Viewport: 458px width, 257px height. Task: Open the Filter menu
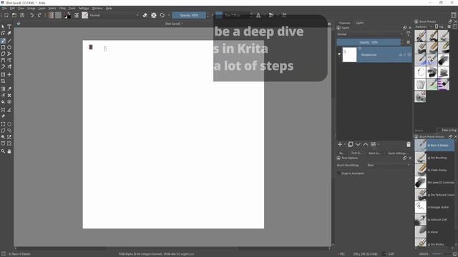click(x=62, y=9)
